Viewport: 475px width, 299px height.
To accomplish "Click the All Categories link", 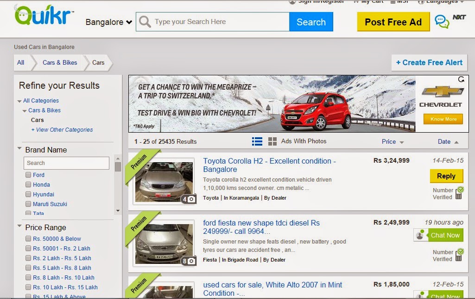I will pyautogui.click(x=41, y=101).
